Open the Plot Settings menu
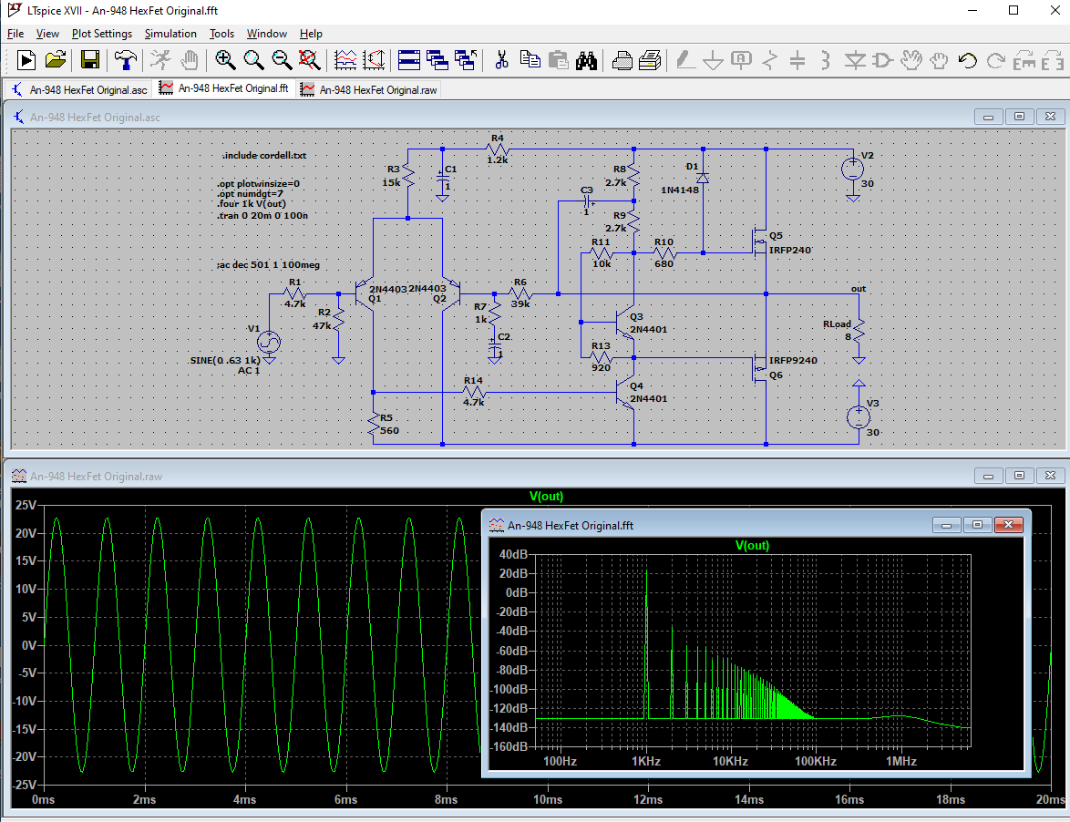 (102, 34)
